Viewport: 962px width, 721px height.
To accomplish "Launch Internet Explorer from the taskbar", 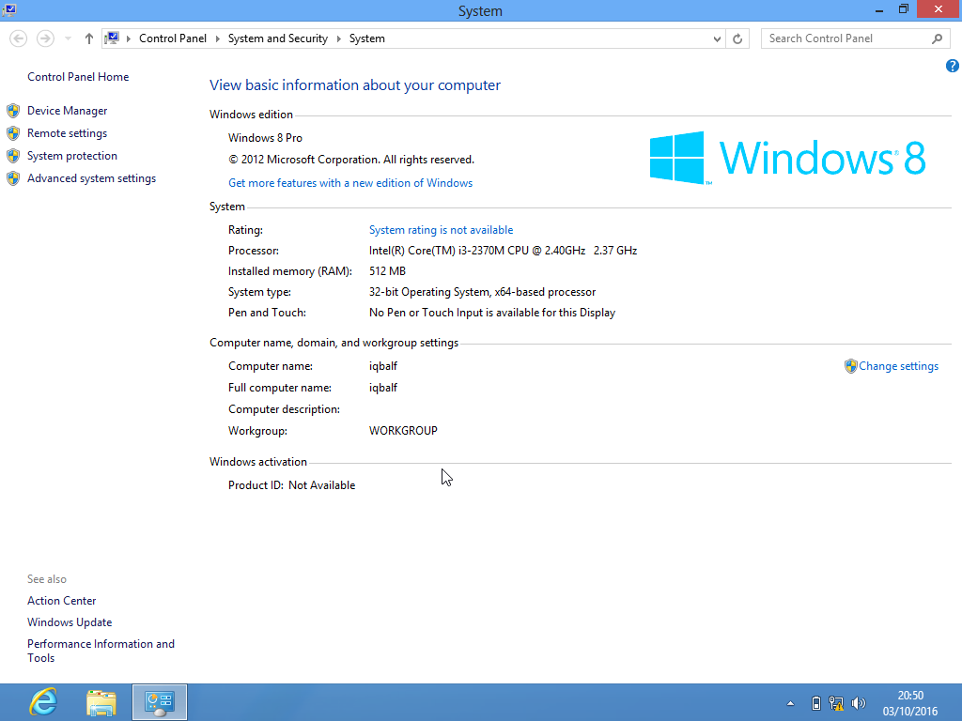I will [x=43, y=702].
